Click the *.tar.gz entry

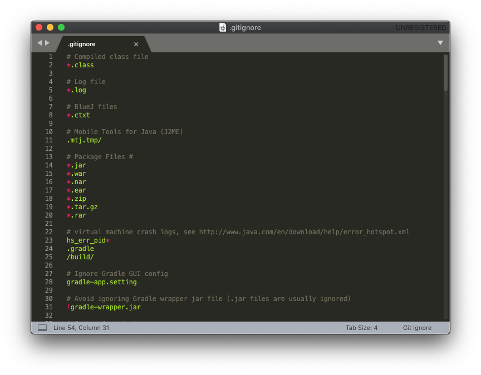point(82,207)
